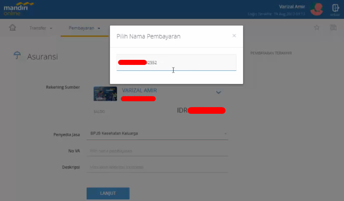
Task: Open the Pembayaran menu
Action: [84, 28]
